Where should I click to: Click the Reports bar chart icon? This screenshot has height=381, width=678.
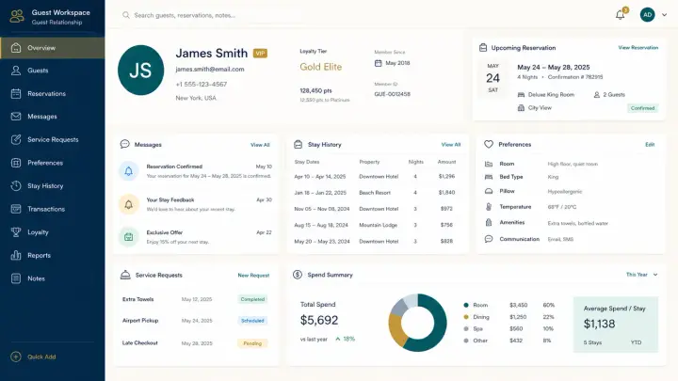point(16,255)
